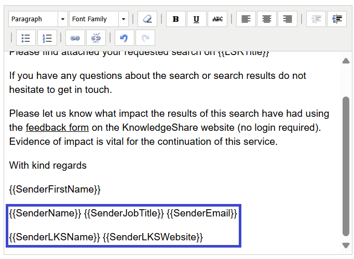Align text to the right
The height and width of the screenshot is (259, 354).
pos(288,19)
